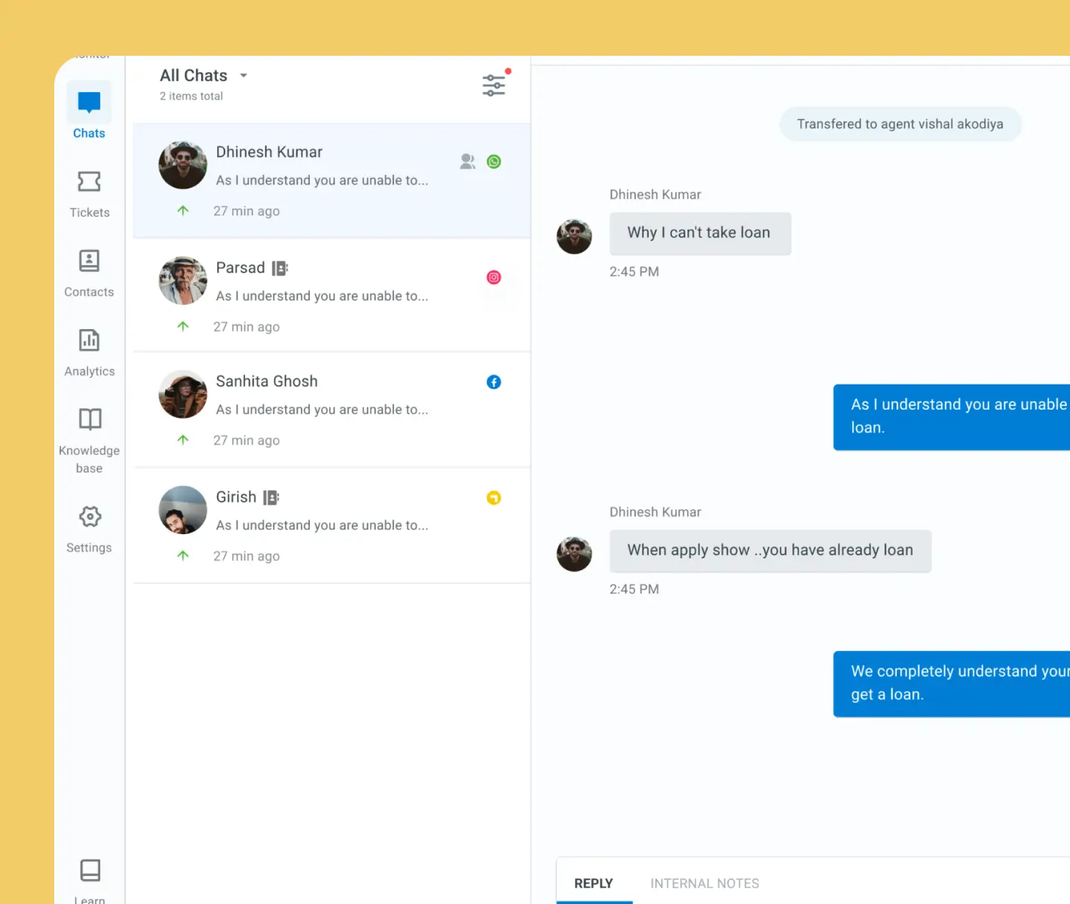Click the WhatsApp icon on Dhinesh Kumar's chat
This screenshot has width=1070, height=904.
coord(494,162)
